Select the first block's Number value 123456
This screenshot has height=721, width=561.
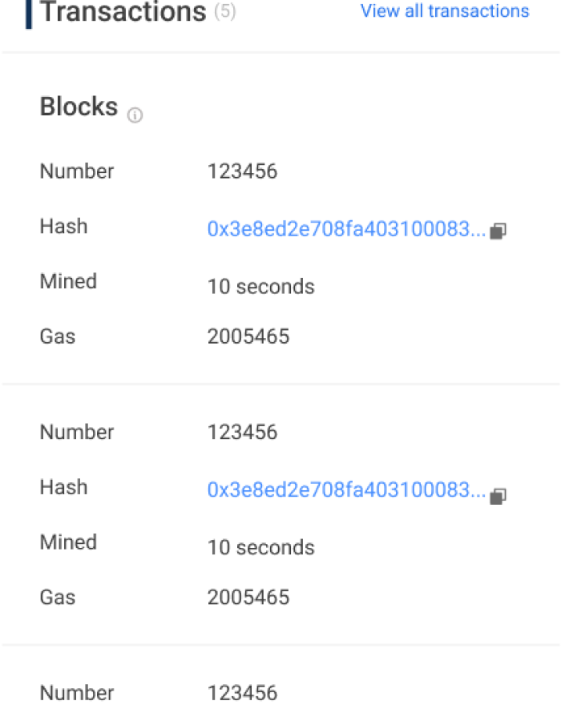point(241,171)
